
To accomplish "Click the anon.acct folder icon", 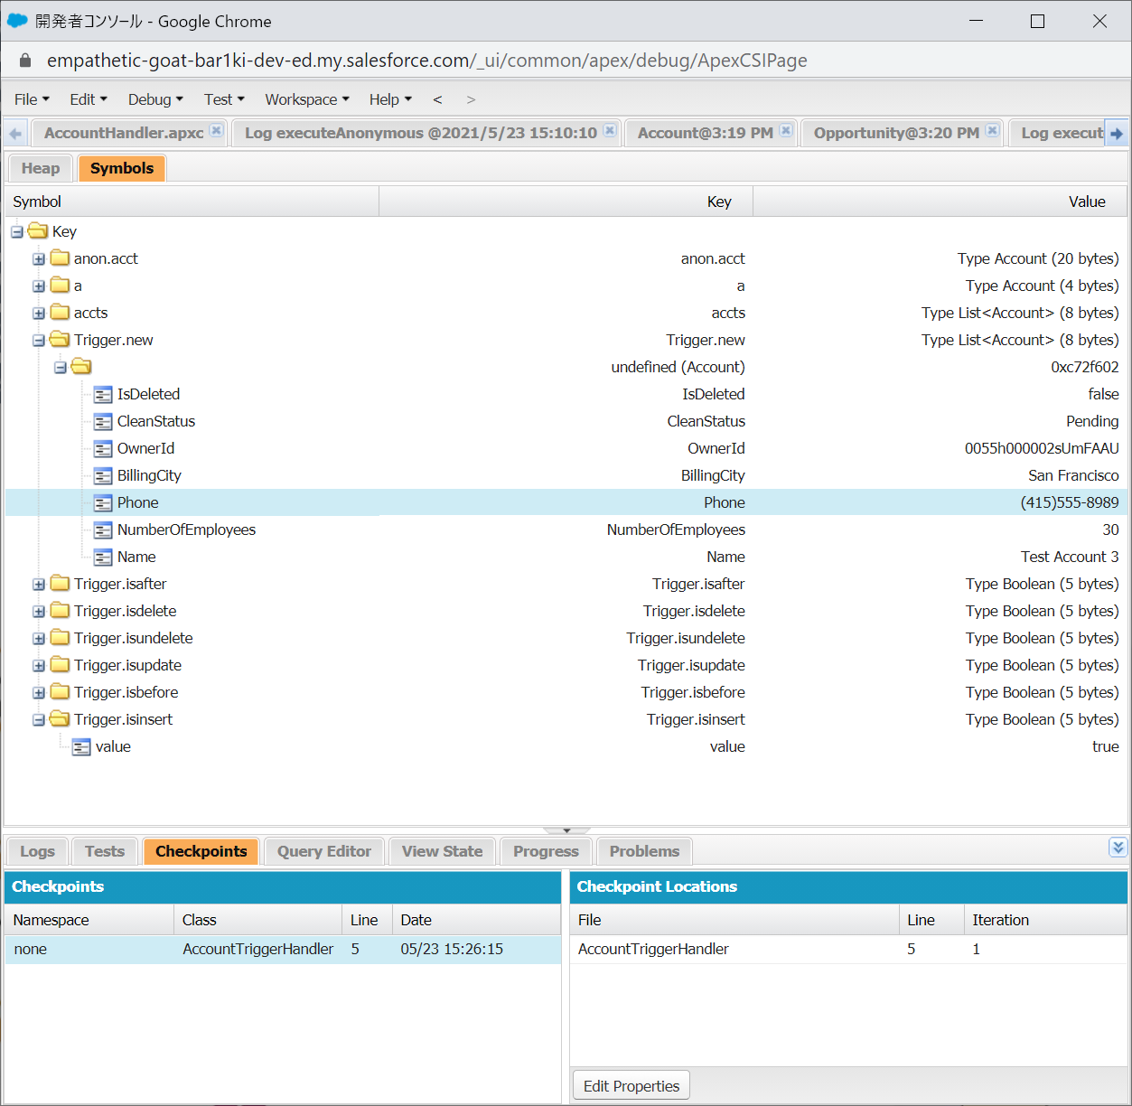I will pos(61,258).
